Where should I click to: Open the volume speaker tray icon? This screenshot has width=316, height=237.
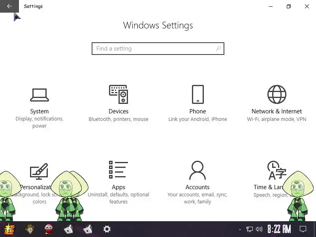259,229
